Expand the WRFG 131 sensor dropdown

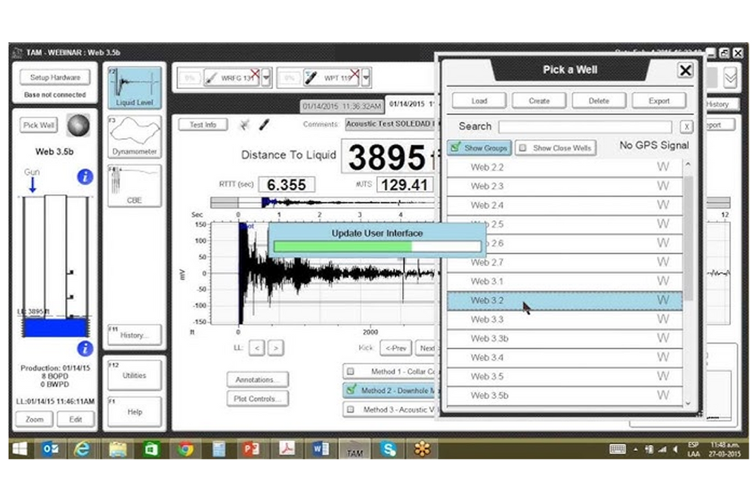pyautogui.click(x=266, y=79)
